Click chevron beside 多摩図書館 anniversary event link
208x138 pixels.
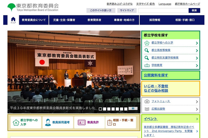click(197, 131)
